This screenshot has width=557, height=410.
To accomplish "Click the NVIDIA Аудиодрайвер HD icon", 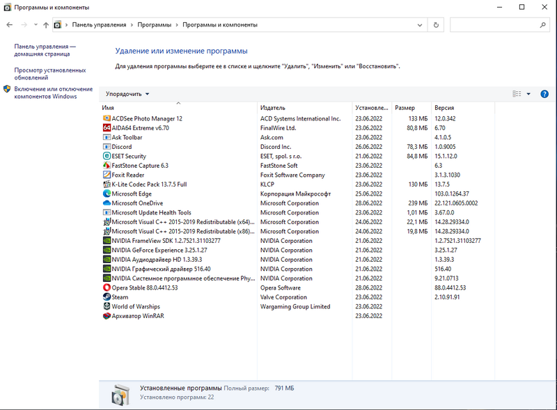I will pyautogui.click(x=107, y=260).
